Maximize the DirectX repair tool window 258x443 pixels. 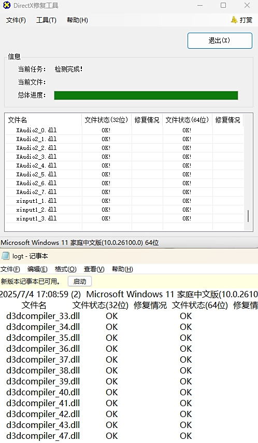(223, 5)
